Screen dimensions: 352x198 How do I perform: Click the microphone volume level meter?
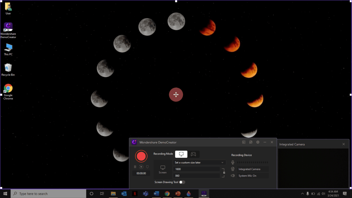click(252, 163)
